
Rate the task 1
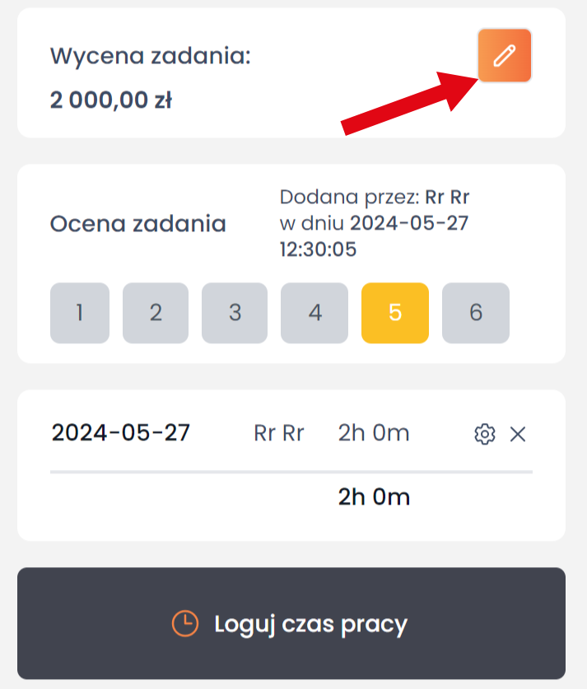[80, 313]
